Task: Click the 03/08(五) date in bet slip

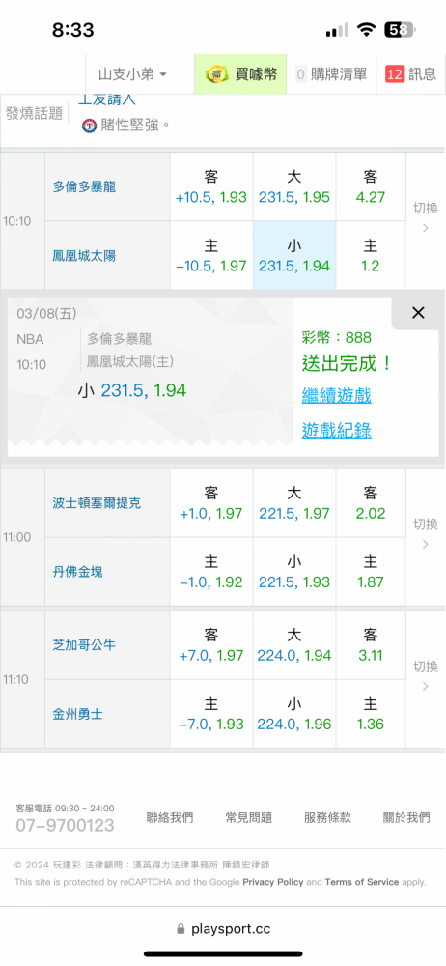Action: [46, 314]
